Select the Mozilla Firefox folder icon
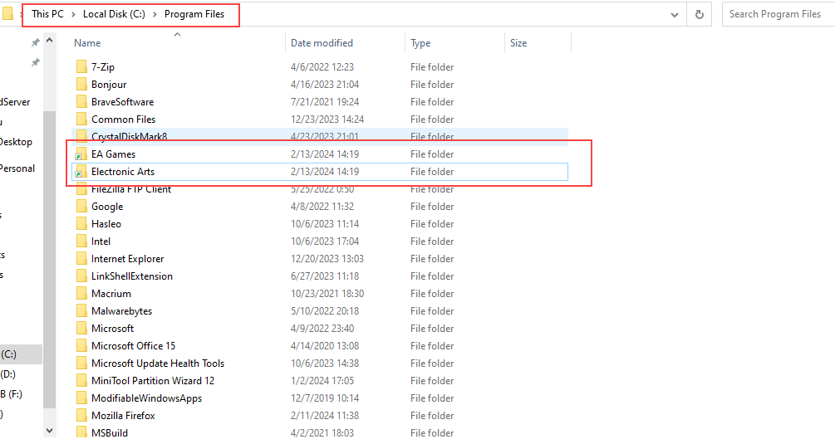 pos(81,416)
